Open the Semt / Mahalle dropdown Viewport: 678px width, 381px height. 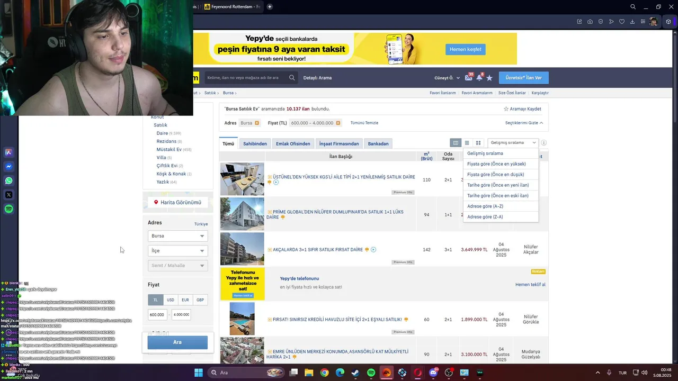177,266
